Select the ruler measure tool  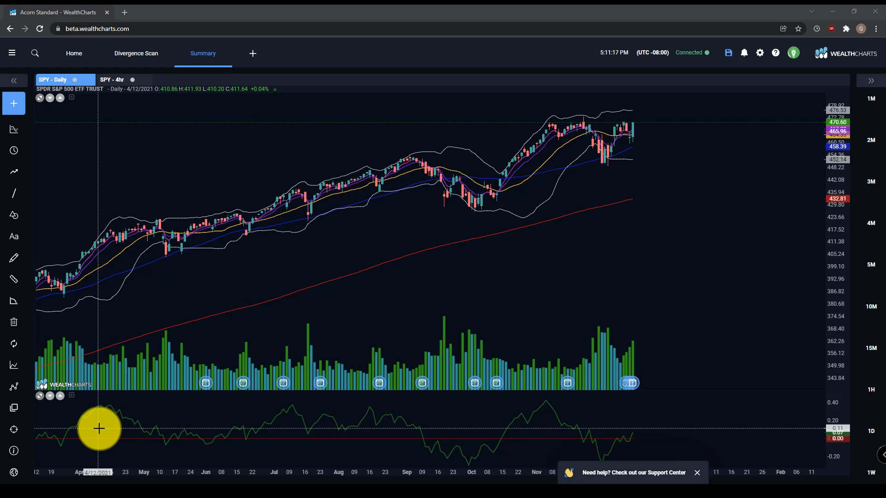click(14, 279)
